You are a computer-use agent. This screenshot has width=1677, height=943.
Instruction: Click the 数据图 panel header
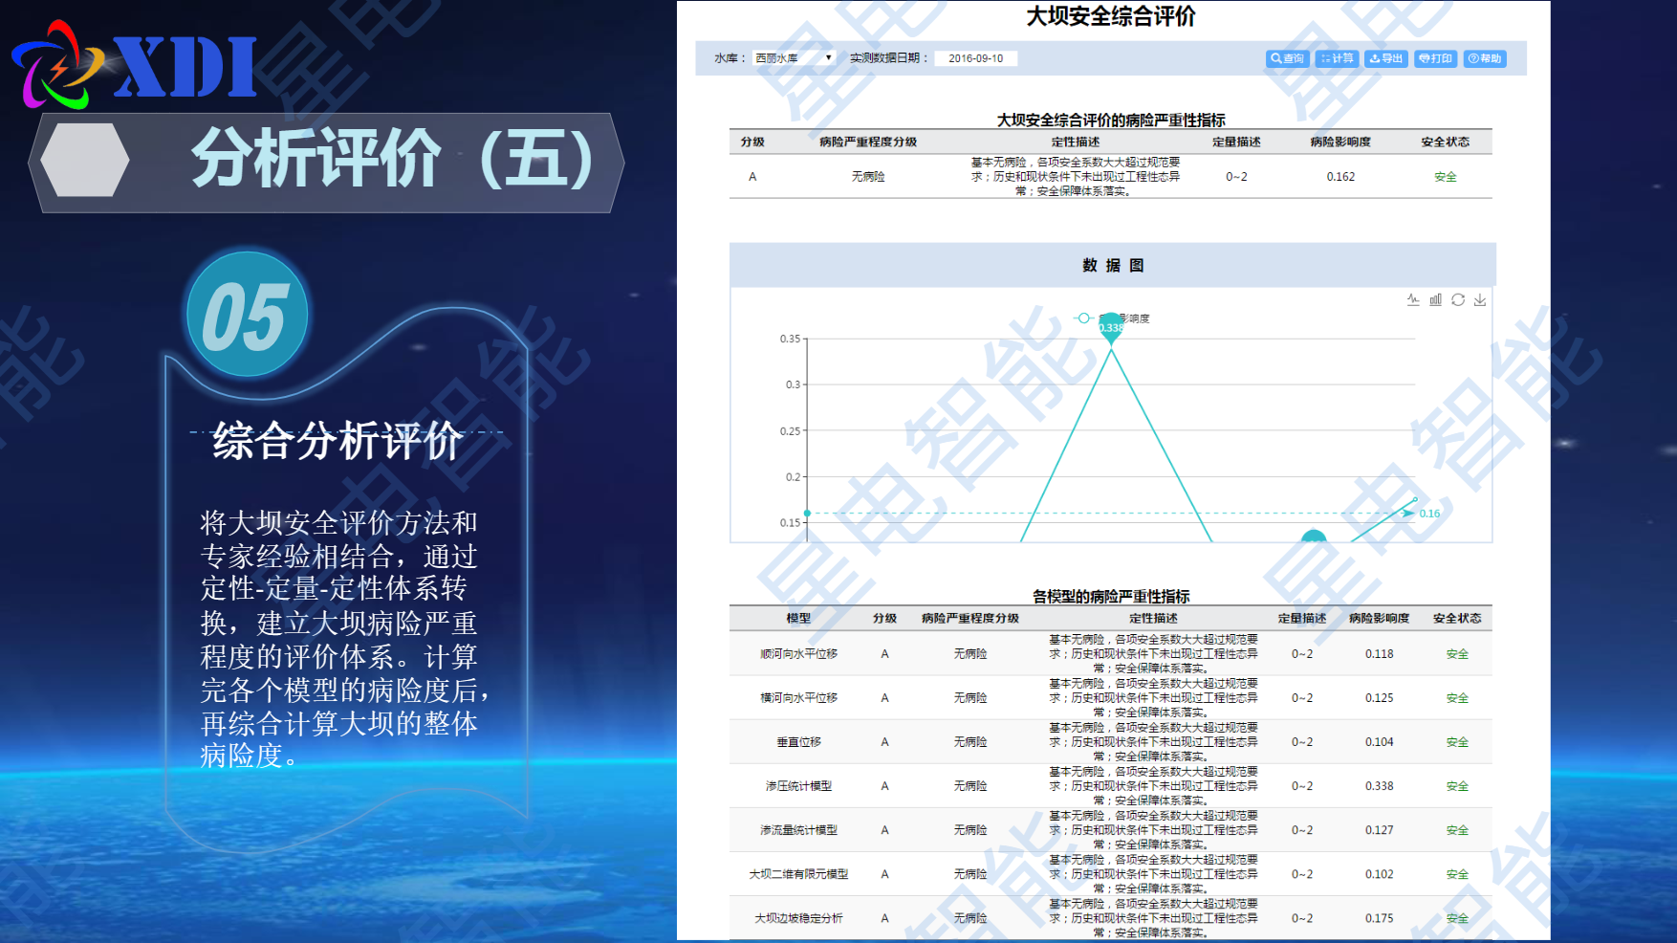pos(1112,265)
